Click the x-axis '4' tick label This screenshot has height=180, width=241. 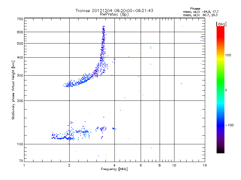[x=114, y=165]
